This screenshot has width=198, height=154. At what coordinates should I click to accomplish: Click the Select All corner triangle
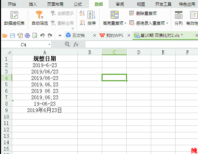(9, 52)
